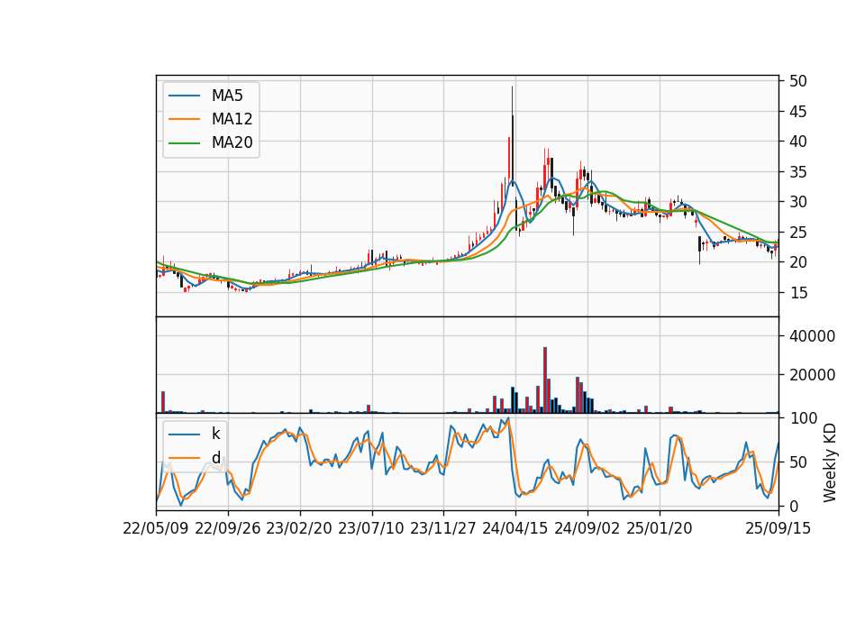The width and height of the screenshot is (865, 622).
Task: Click the 25 price axis tick label
Action: 798,233
